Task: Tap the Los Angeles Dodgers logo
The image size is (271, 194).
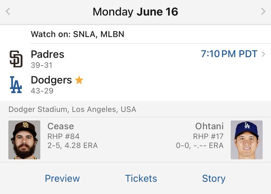Action: click(x=16, y=84)
